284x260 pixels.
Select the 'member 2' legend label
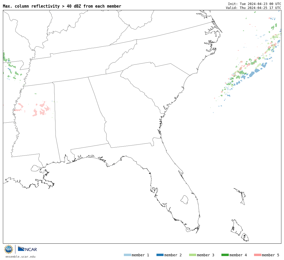coord(173,255)
